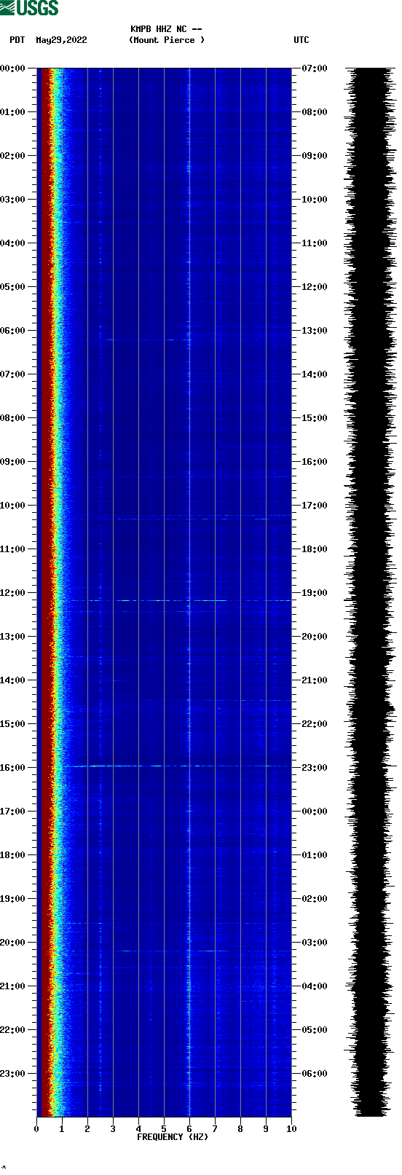Screen dimensions: 402x1175
Task: Click the 'PDT' timezone label
Action: (17, 40)
